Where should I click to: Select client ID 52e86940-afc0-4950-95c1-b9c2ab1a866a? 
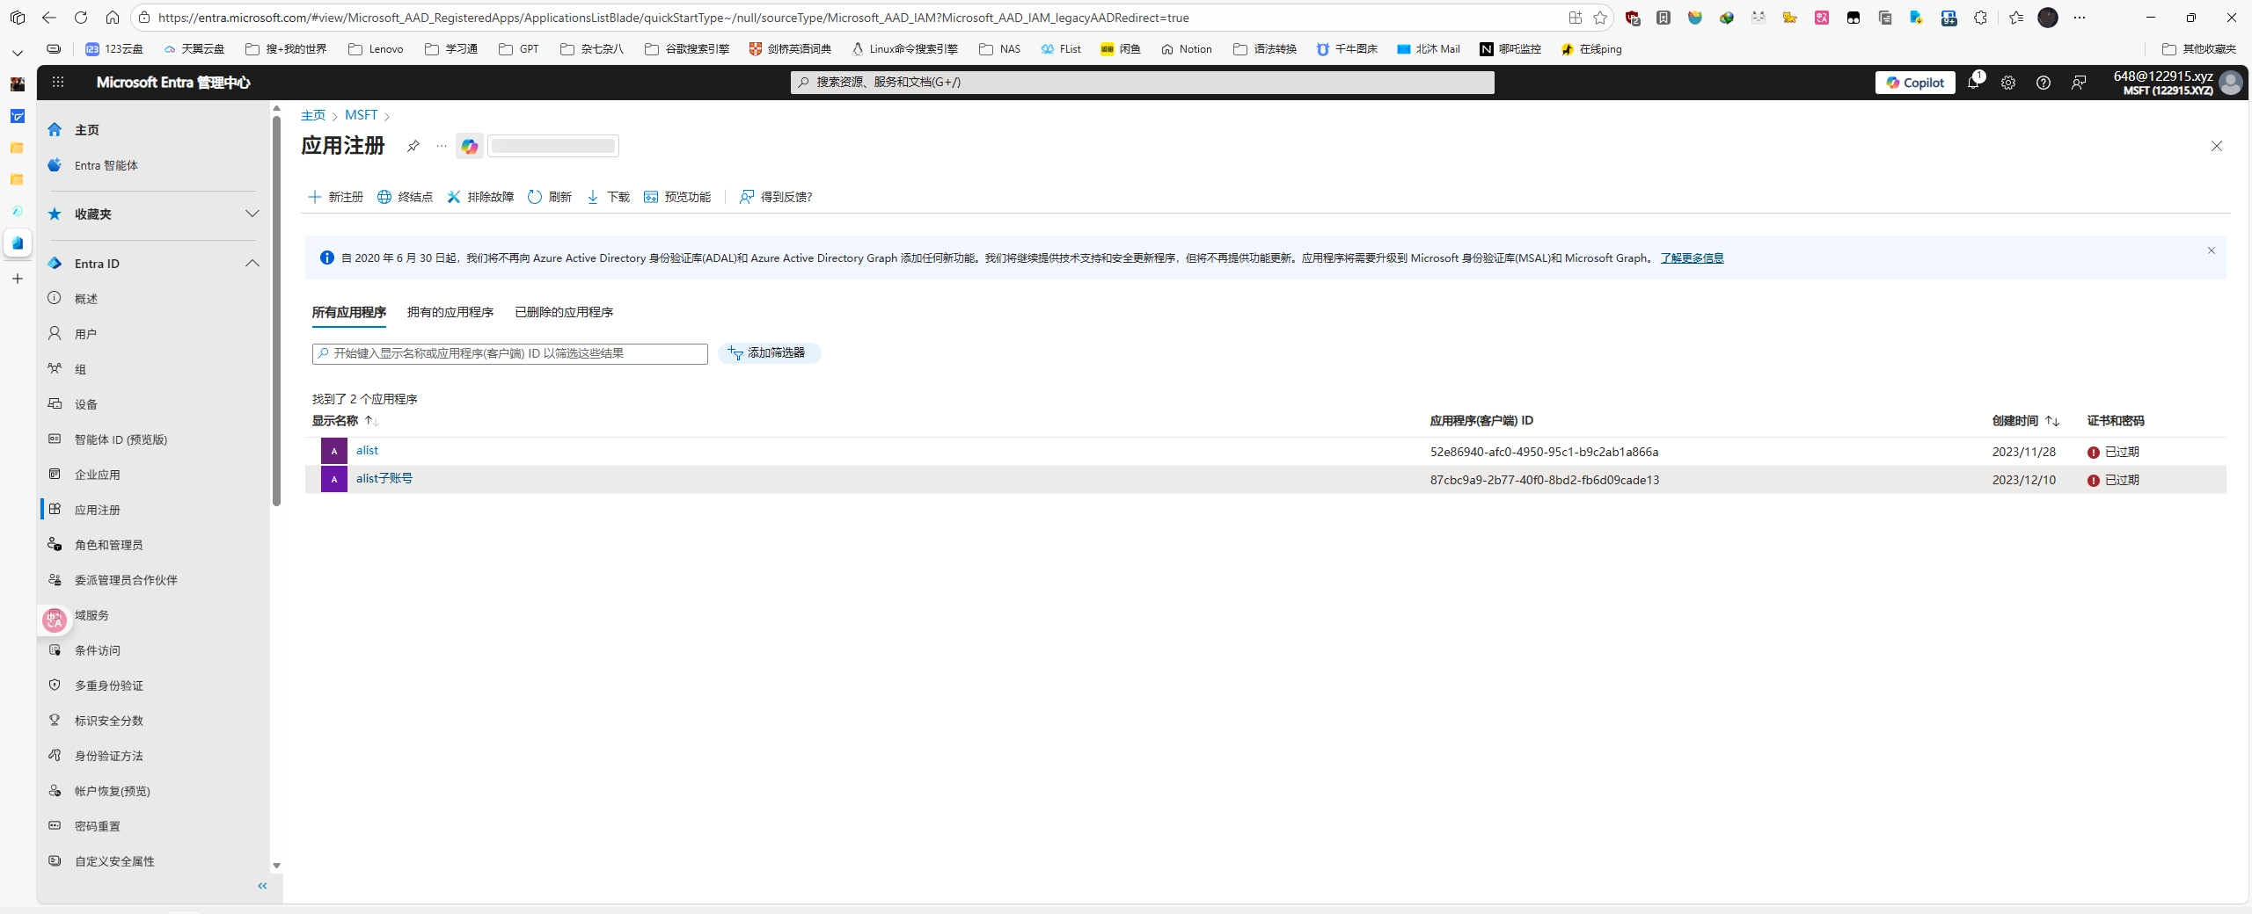click(x=1544, y=452)
